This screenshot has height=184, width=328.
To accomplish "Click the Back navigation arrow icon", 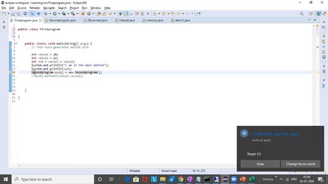I will coord(179,14).
